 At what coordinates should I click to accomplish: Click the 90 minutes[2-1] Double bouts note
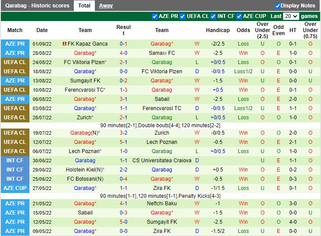click(x=160, y=125)
